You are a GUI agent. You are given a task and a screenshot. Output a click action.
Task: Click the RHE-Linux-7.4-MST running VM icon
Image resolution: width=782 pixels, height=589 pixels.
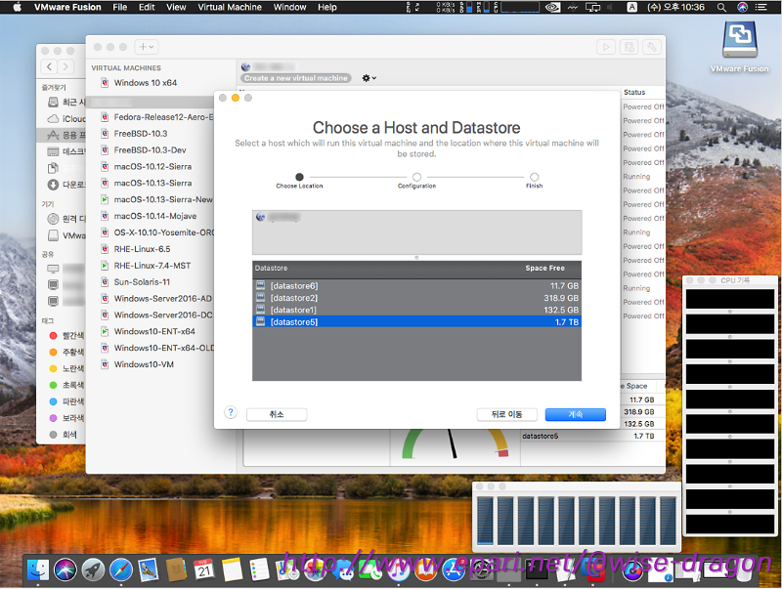tap(105, 266)
